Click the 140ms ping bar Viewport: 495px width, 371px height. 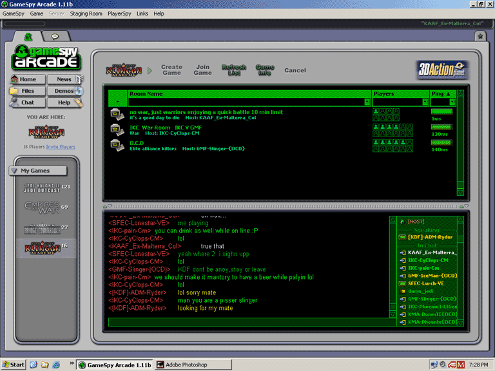tap(442, 142)
